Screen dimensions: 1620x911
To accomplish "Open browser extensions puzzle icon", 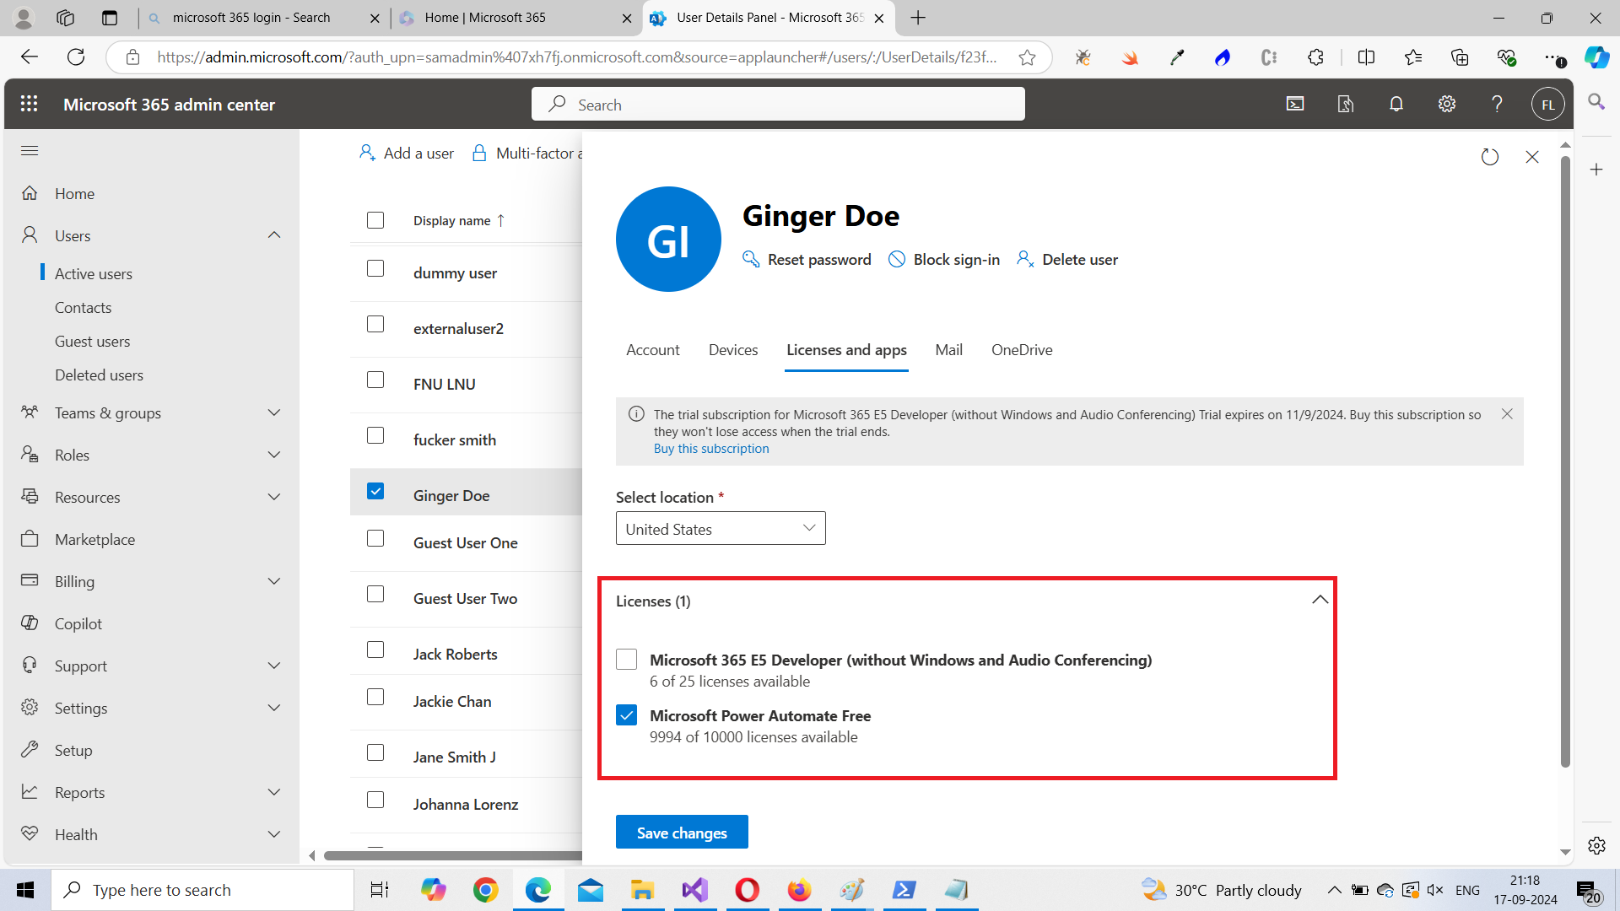I will 1315,57.
